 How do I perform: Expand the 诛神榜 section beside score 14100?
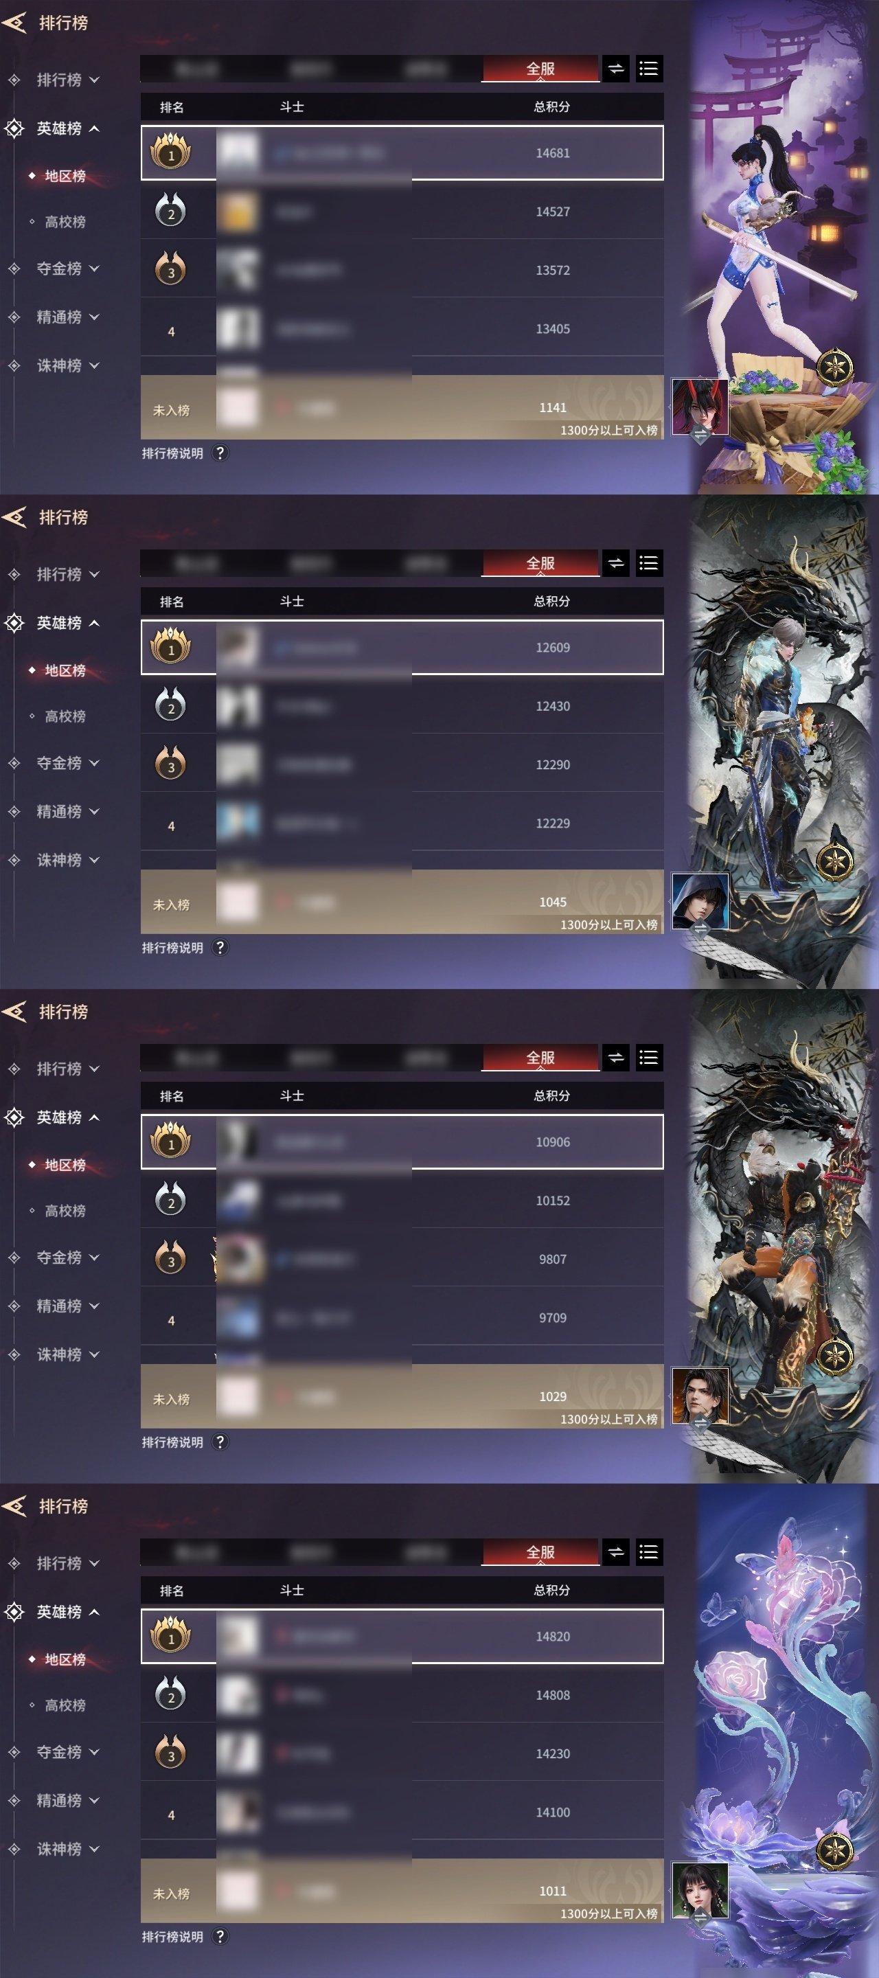67,1849
